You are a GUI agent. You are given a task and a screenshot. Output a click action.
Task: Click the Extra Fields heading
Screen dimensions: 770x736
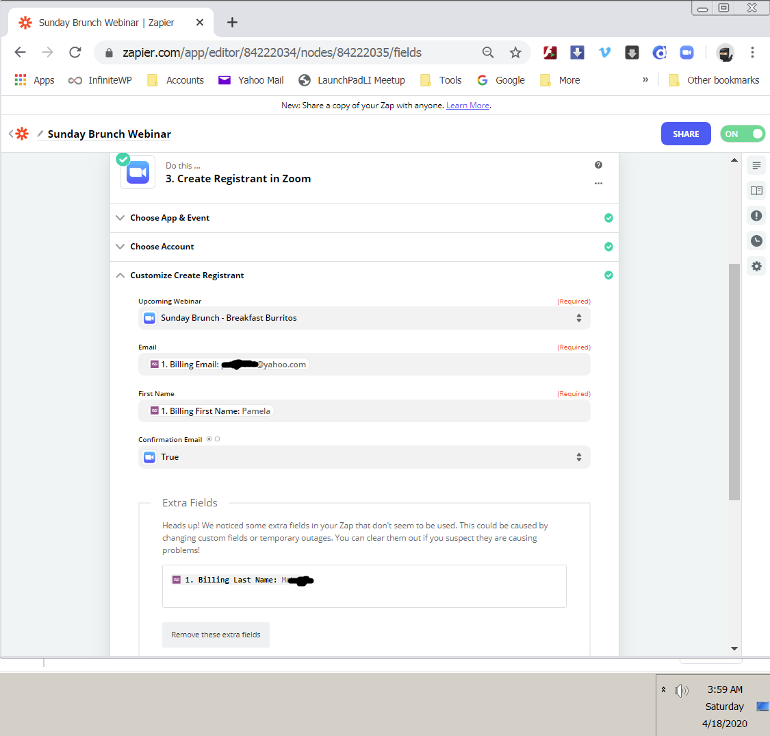[x=190, y=503]
